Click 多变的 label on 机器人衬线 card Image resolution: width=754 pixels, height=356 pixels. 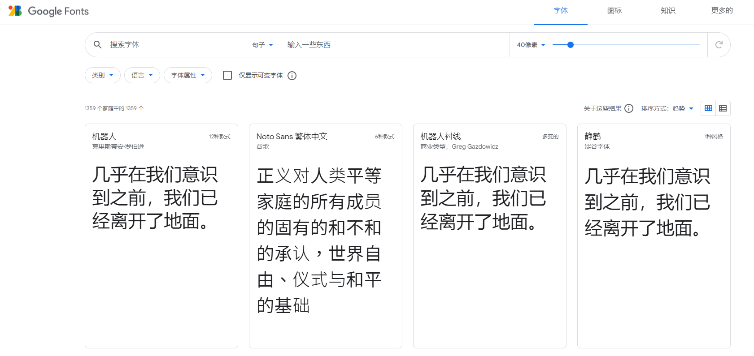(x=550, y=137)
